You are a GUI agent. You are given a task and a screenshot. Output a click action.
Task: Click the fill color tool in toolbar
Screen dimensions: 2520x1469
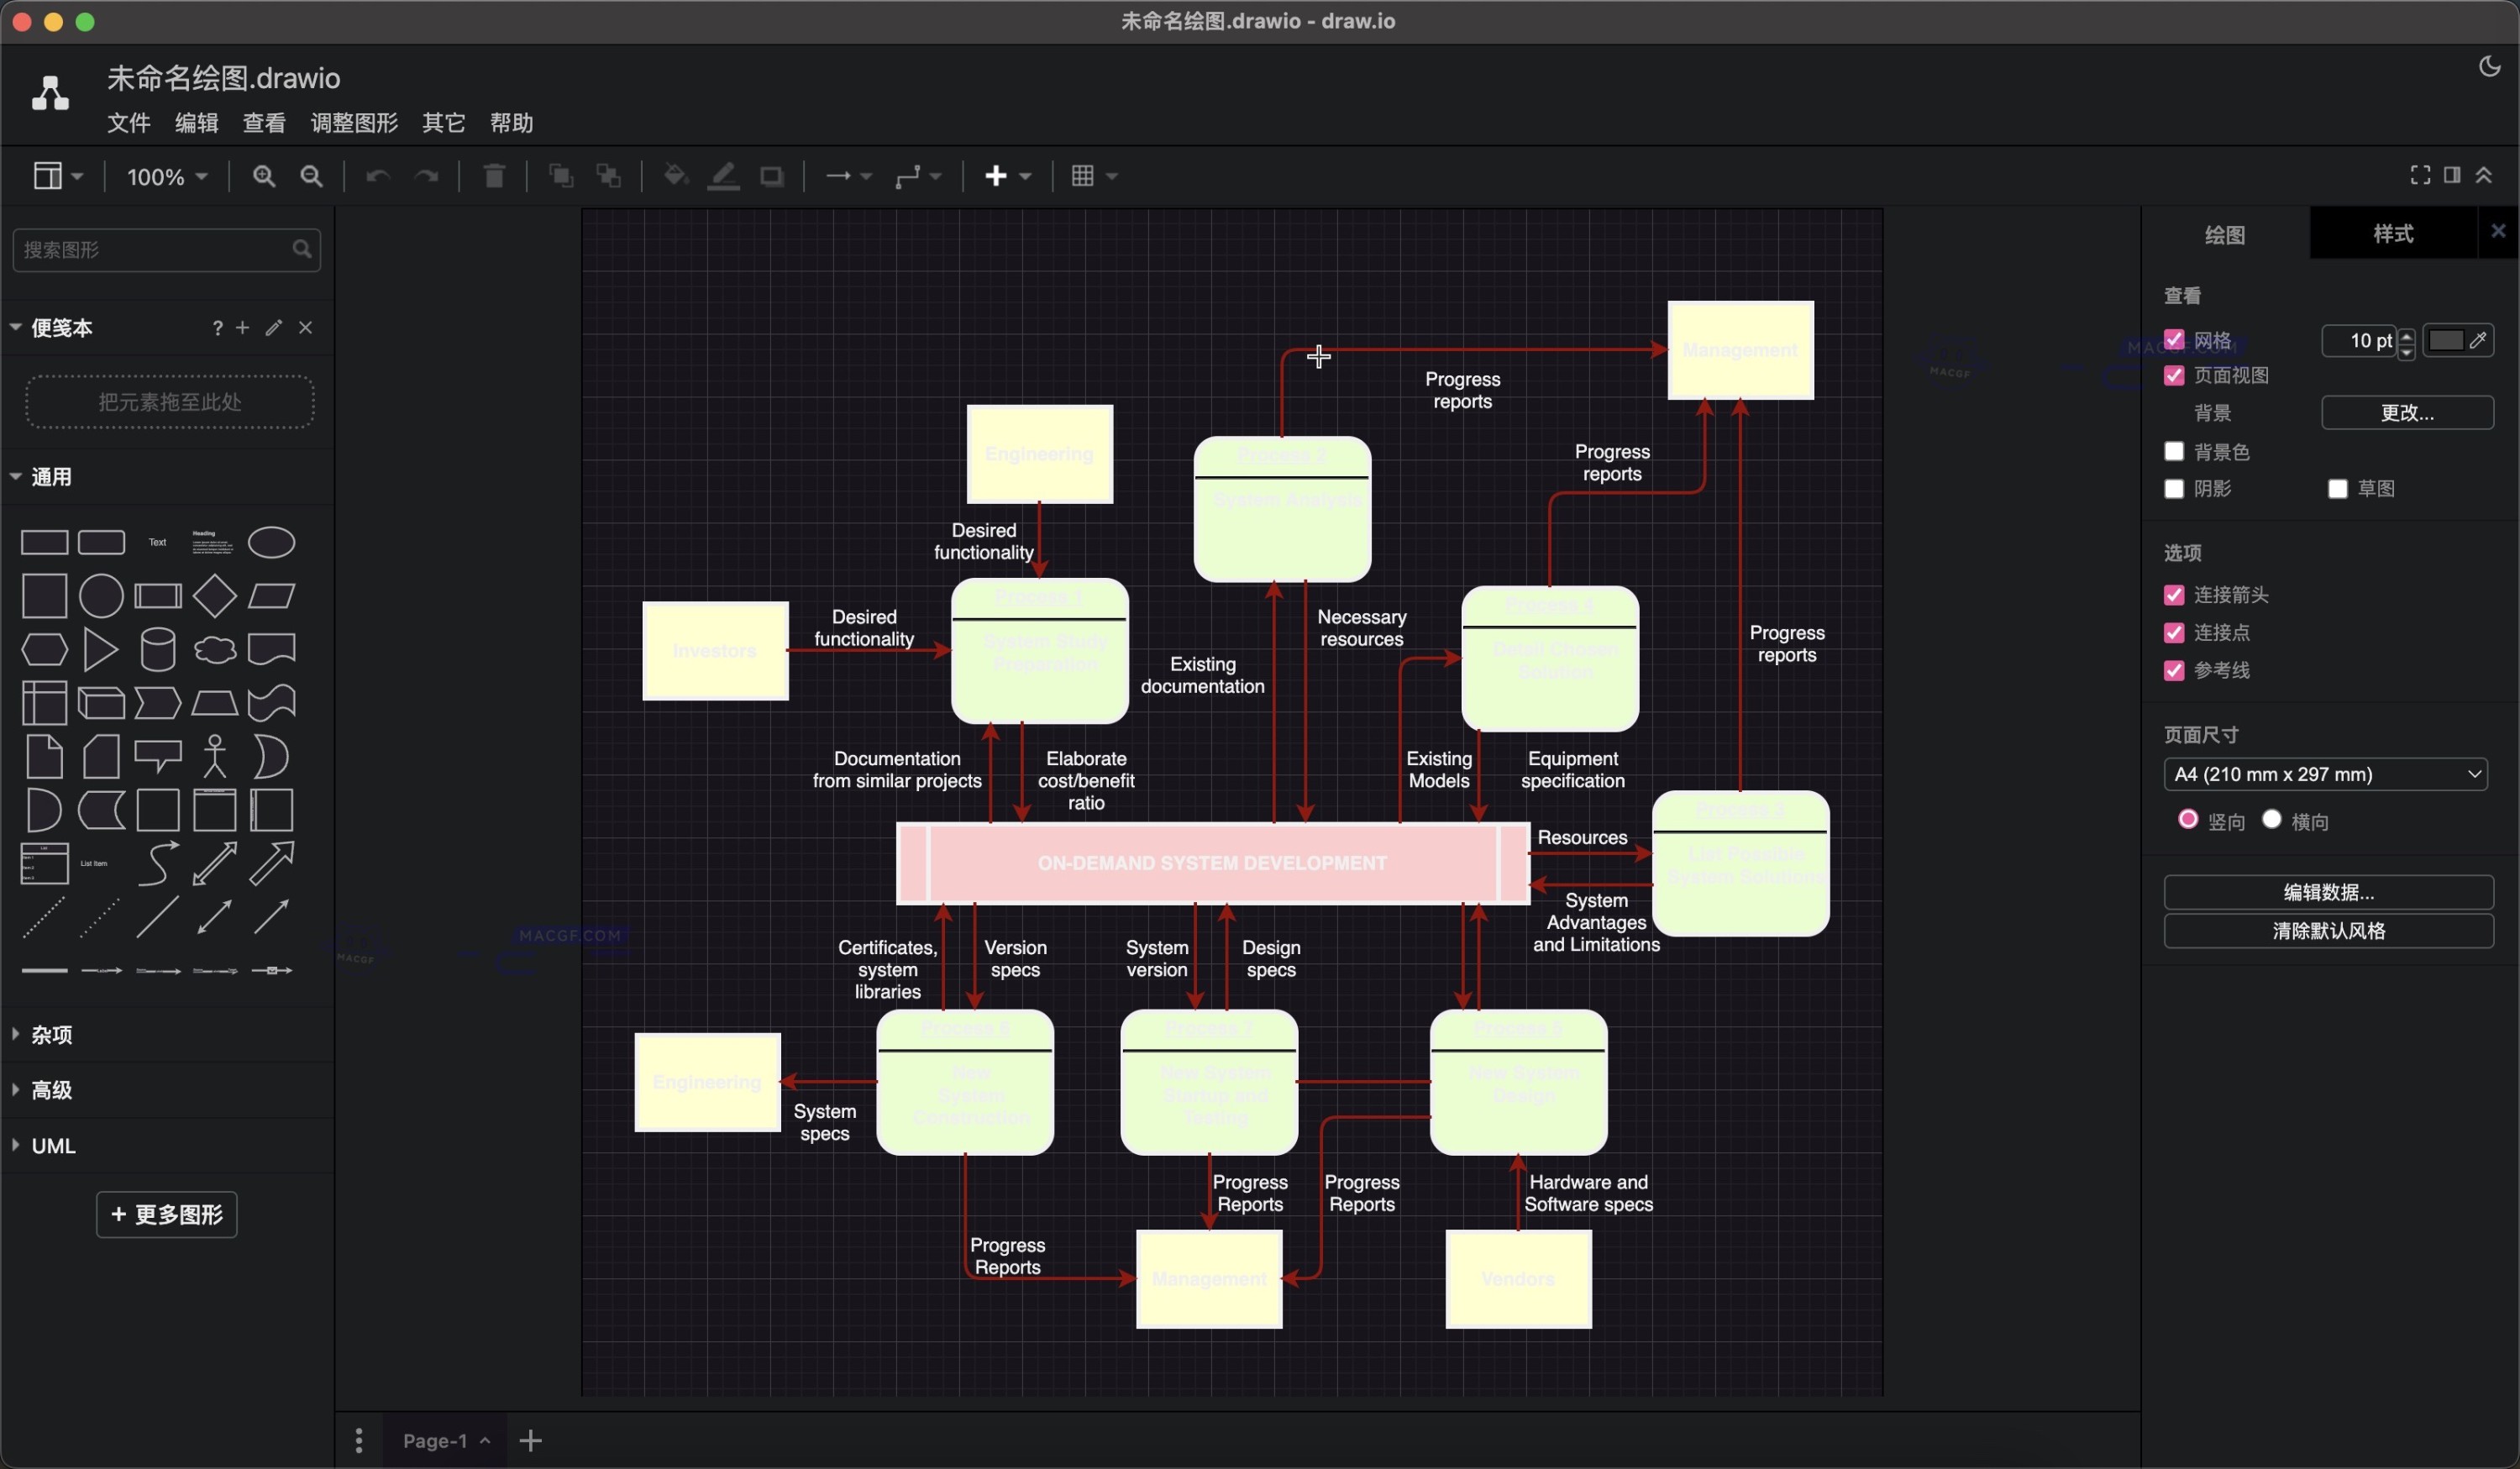(x=676, y=176)
